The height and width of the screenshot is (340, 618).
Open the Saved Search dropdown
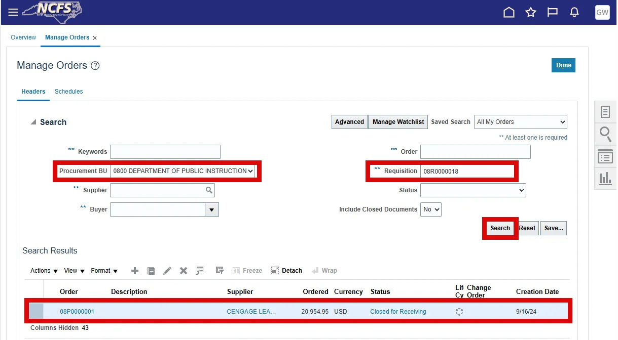tap(521, 122)
